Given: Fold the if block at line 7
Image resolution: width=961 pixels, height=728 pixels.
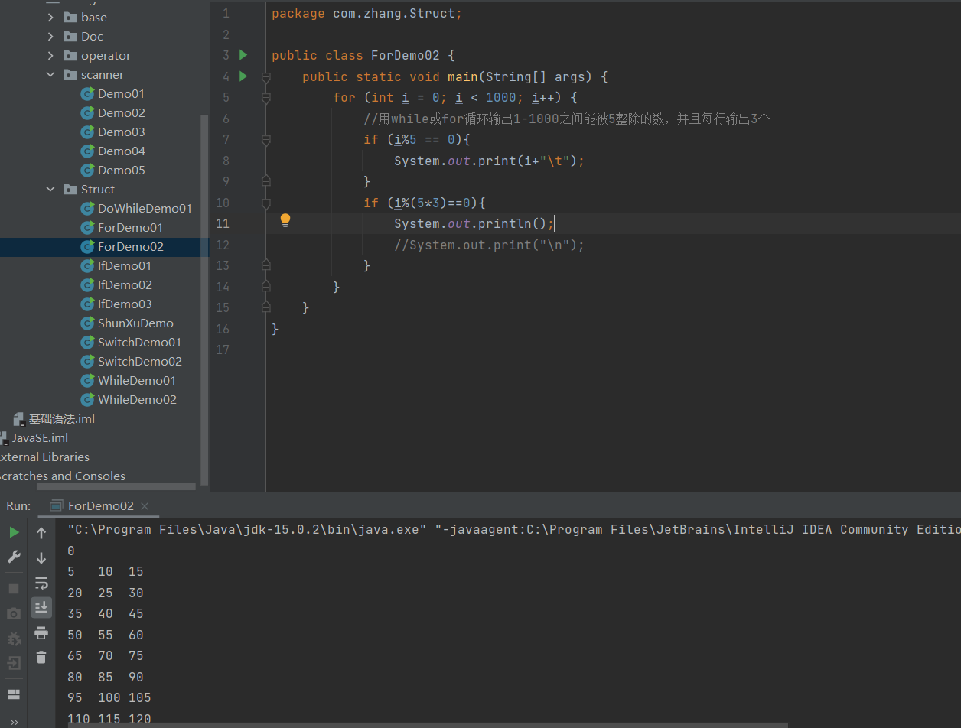Looking at the screenshot, I should point(266,140).
